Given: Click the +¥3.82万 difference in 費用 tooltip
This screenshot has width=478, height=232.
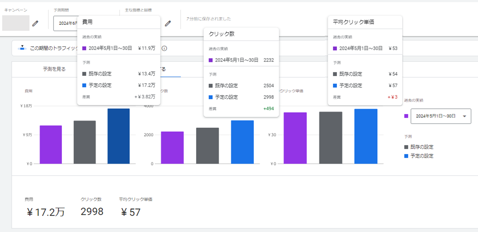Looking at the screenshot, I should 145,97.
